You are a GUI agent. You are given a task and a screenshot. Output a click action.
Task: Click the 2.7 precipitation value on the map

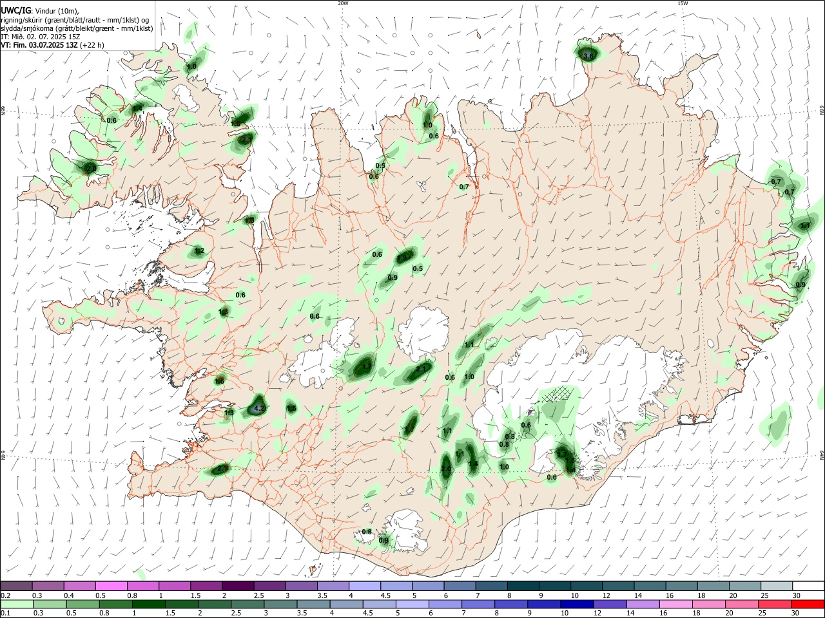[x=222, y=468]
